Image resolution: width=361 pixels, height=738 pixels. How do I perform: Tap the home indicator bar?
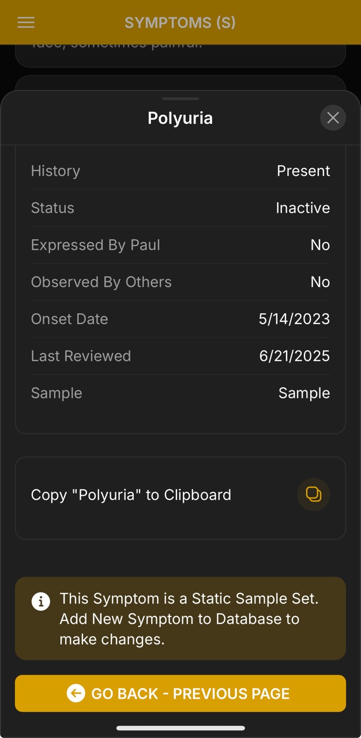[x=180, y=728]
